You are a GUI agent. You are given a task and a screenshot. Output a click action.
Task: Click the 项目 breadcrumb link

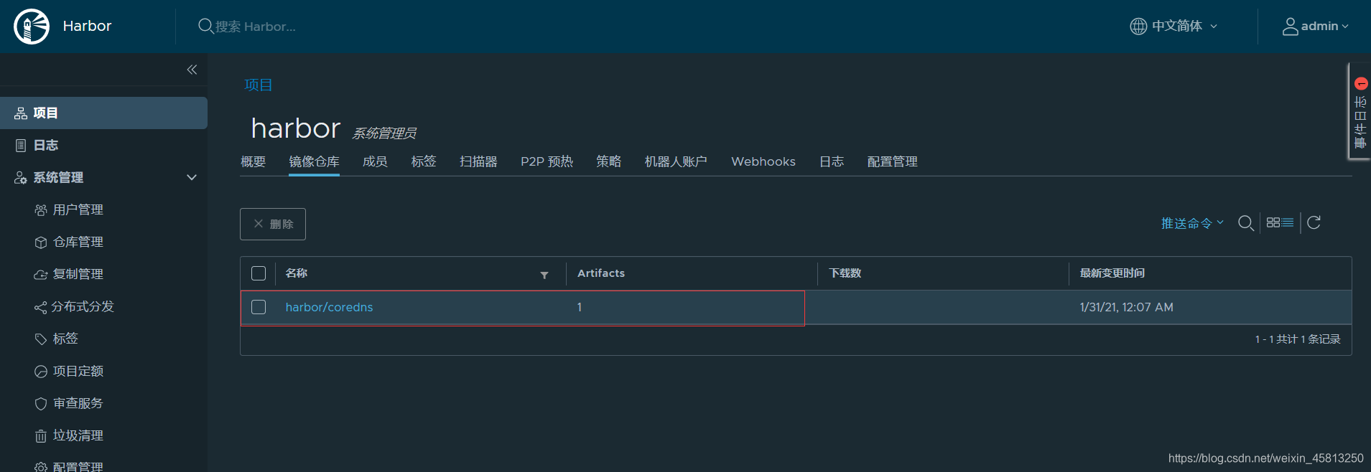point(259,85)
